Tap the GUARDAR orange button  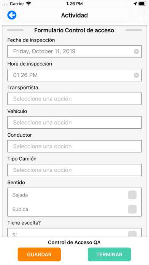tap(39, 254)
